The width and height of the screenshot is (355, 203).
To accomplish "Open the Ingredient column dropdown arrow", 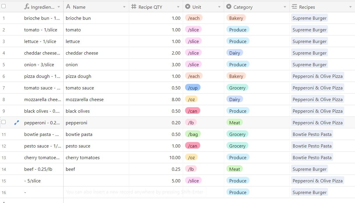I will pyautogui.click(x=59, y=7).
